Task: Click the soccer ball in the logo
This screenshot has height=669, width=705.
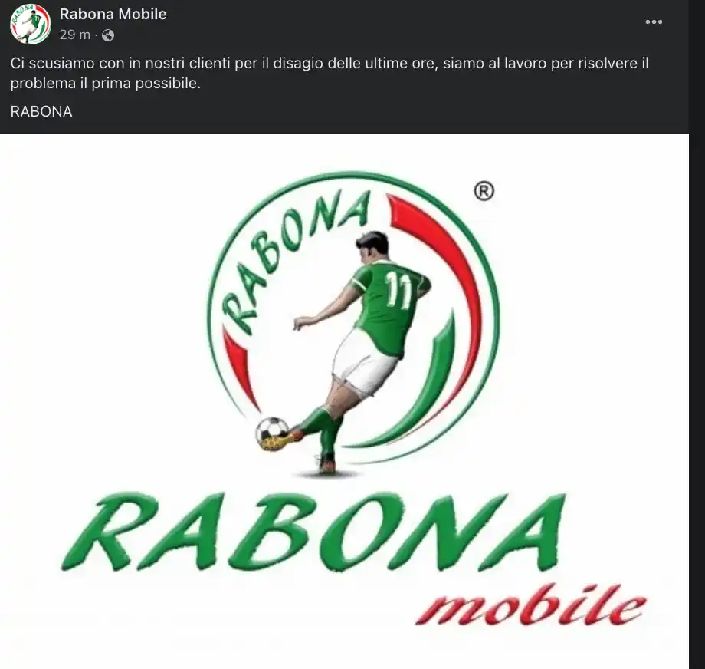Action: [272, 432]
